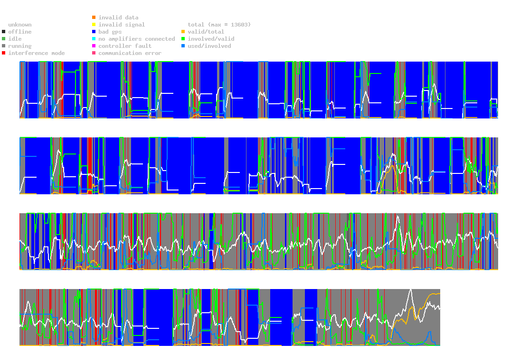Click the 'idle' legend label
This screenshot has height=362, width=520.
pyautogui.click(x=15, y=39)
